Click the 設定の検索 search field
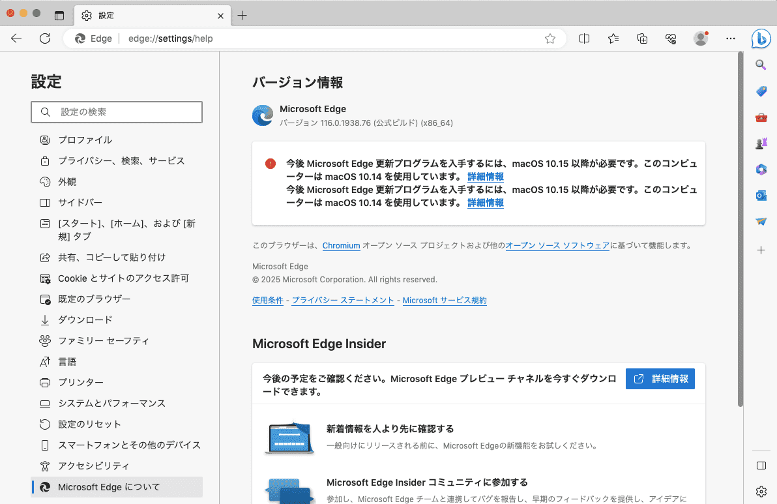 [117, 112]
